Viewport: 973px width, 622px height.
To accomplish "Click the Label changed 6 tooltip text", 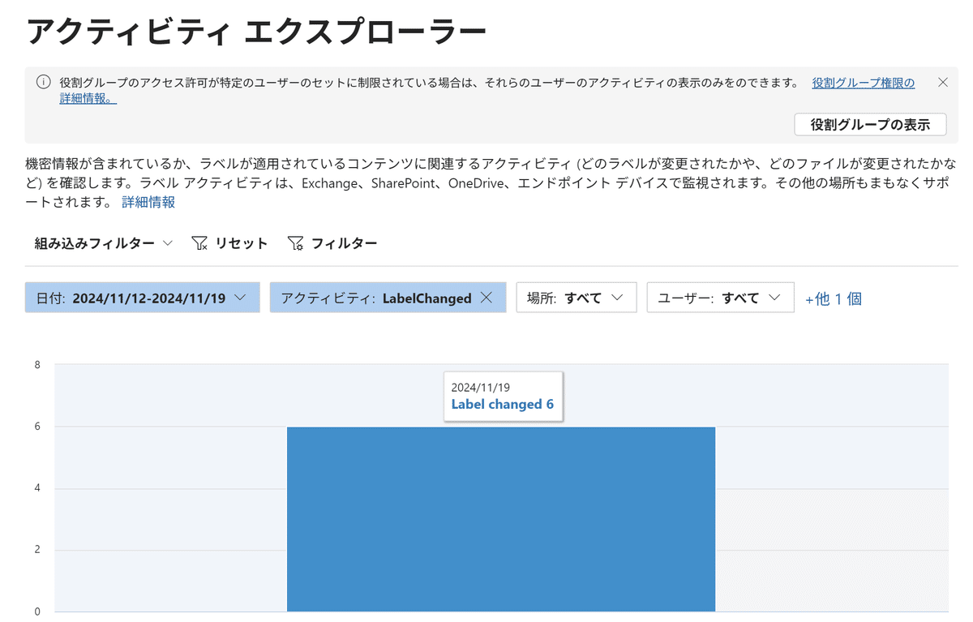I will (x=502, y=404).
